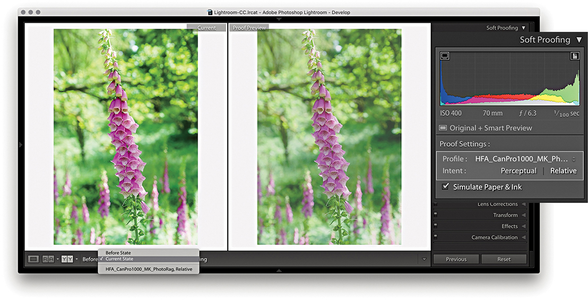
Task: Show monitor gamut warning icon
Action: coord(445,56)
